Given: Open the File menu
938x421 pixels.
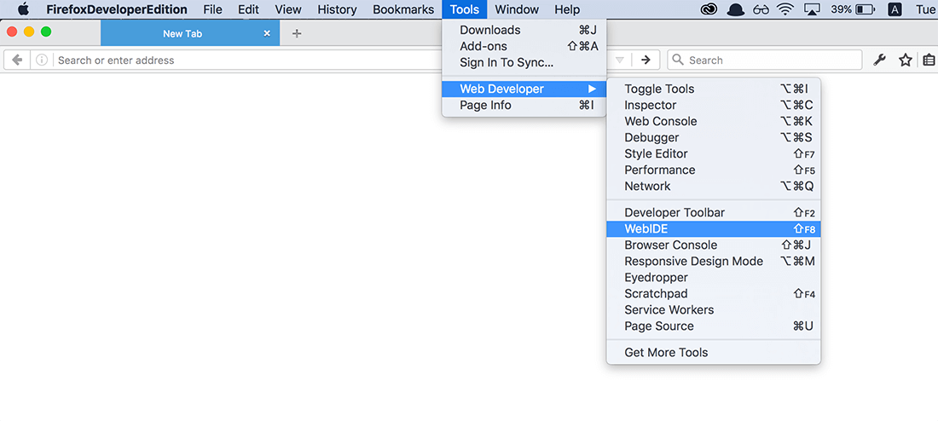Looking at the screenshot, I should 212,9.
